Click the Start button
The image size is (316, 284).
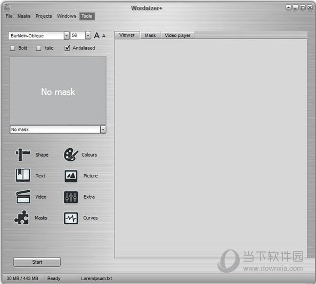[x=37, y=262]
